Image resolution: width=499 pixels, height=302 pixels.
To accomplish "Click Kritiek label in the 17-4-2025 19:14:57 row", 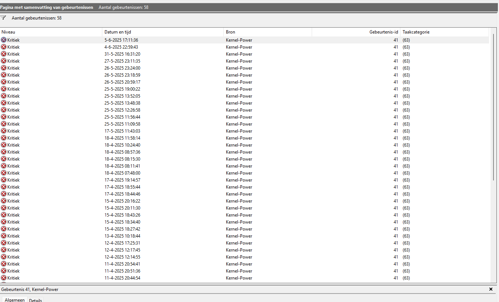I will tap(14, 180).
